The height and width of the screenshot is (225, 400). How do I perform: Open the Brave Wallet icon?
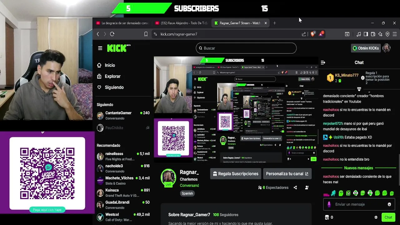point(373,34)
